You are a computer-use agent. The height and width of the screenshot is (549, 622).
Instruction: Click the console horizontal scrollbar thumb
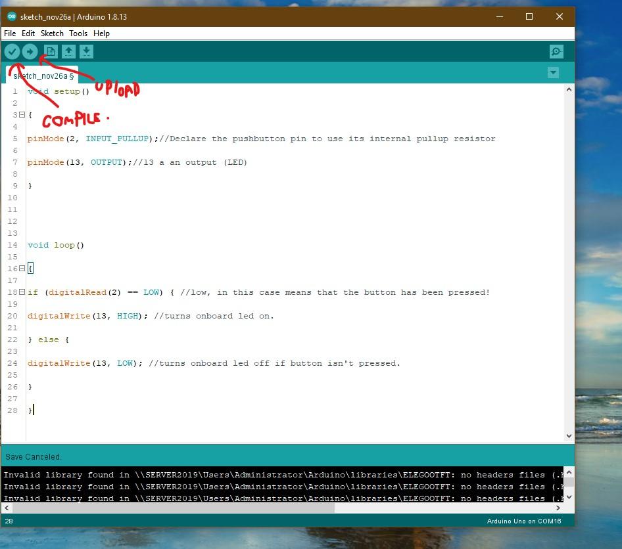click(x=174, y=508)
